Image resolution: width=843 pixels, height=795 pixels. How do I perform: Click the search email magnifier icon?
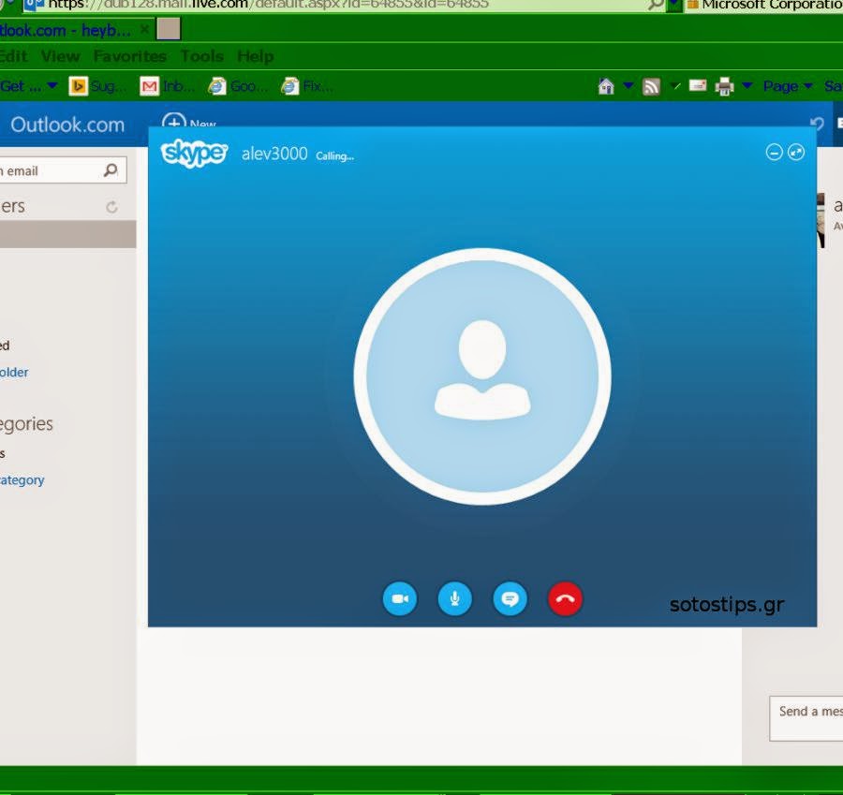click(x=111, y=170)
